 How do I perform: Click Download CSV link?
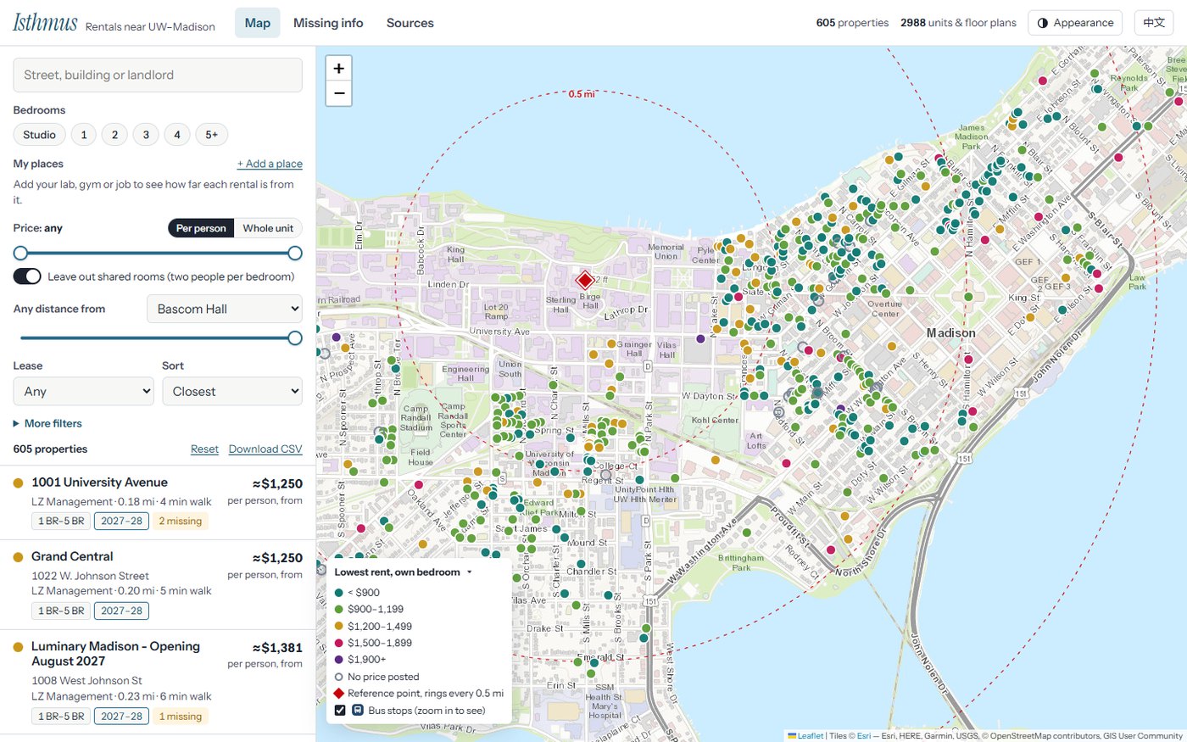coord(265,449)
